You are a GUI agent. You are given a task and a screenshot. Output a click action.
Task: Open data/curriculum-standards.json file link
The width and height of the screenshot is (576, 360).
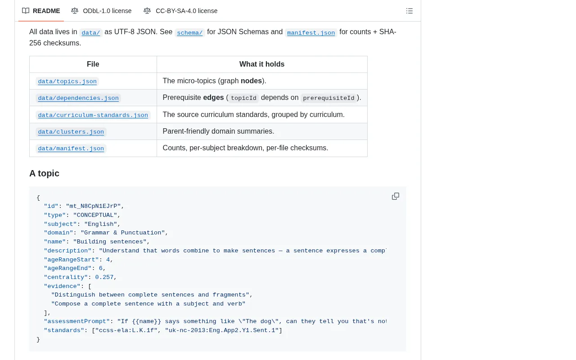tap(93, 115)
